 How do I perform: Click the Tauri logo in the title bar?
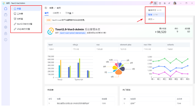click(4, 3)
